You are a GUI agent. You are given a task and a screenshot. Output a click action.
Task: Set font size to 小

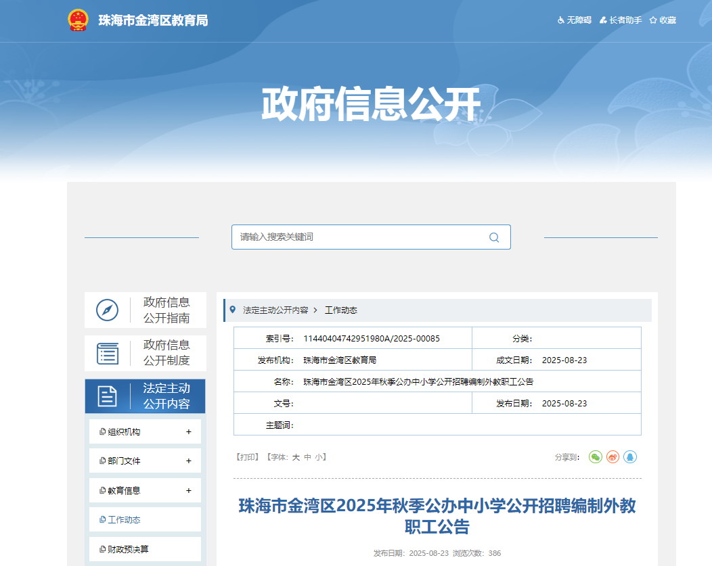click(318, 457)
